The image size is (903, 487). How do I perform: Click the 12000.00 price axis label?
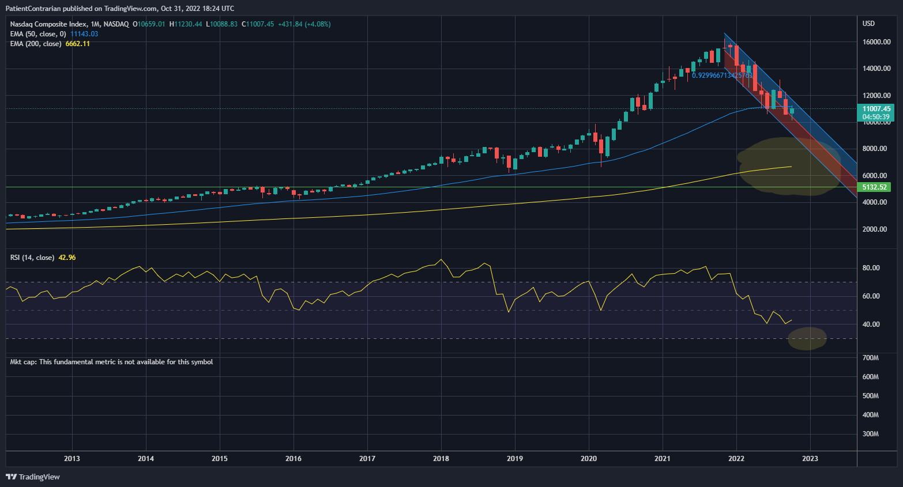click(876, 96)
